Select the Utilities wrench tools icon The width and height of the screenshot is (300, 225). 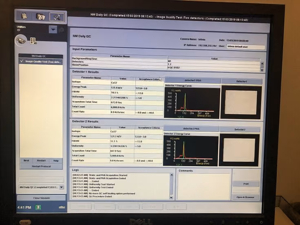pos(57,17)
